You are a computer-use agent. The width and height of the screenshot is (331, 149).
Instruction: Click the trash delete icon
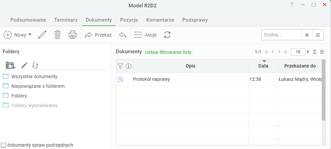pyautogui.click(x=57, y=35)
